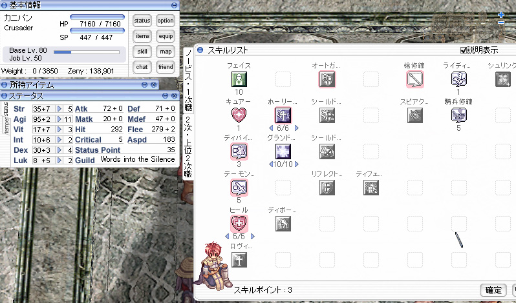Select the シールド skill icon beside ホーリークロス
516x303 pixels.
click(327, 115)
